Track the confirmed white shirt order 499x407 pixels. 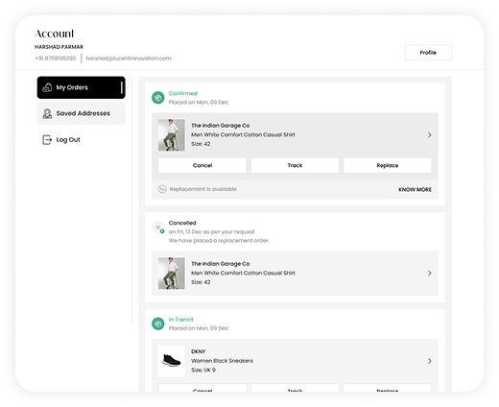coord(295,165)
